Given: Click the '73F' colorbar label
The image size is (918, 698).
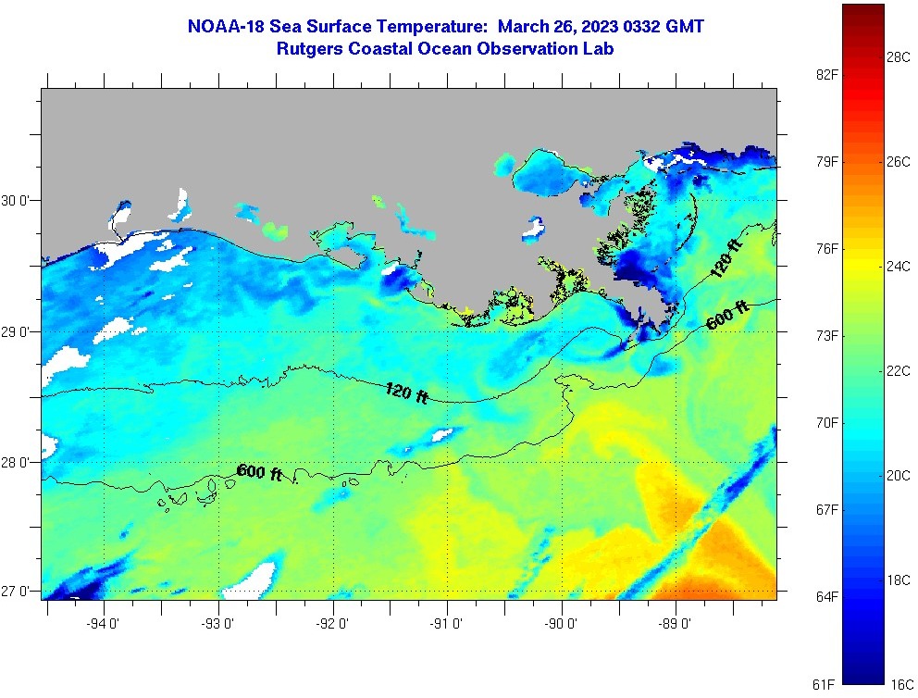Looking at the screenshot, I should 826,335.
